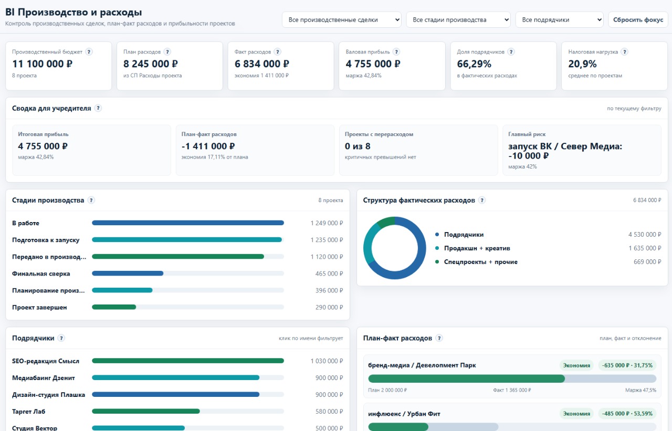Expand Все производственные сделки dropdown
Viewport: 672px width, 431px height.
point(342,20)
